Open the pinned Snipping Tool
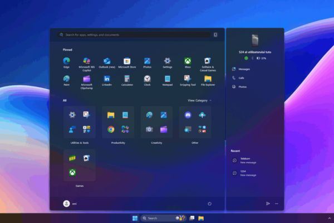 pos(188,80)
